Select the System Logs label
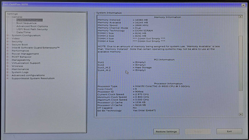 [x=20, y=72]
